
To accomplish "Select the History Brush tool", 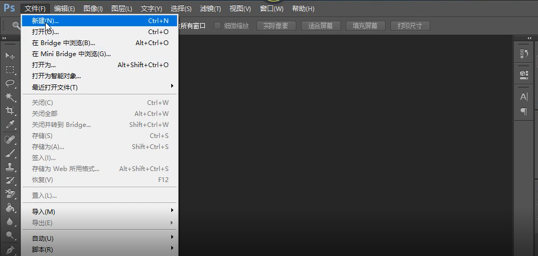I will click(10, 180).
